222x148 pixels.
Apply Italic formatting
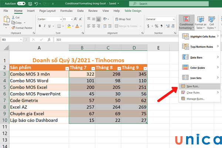45,26
